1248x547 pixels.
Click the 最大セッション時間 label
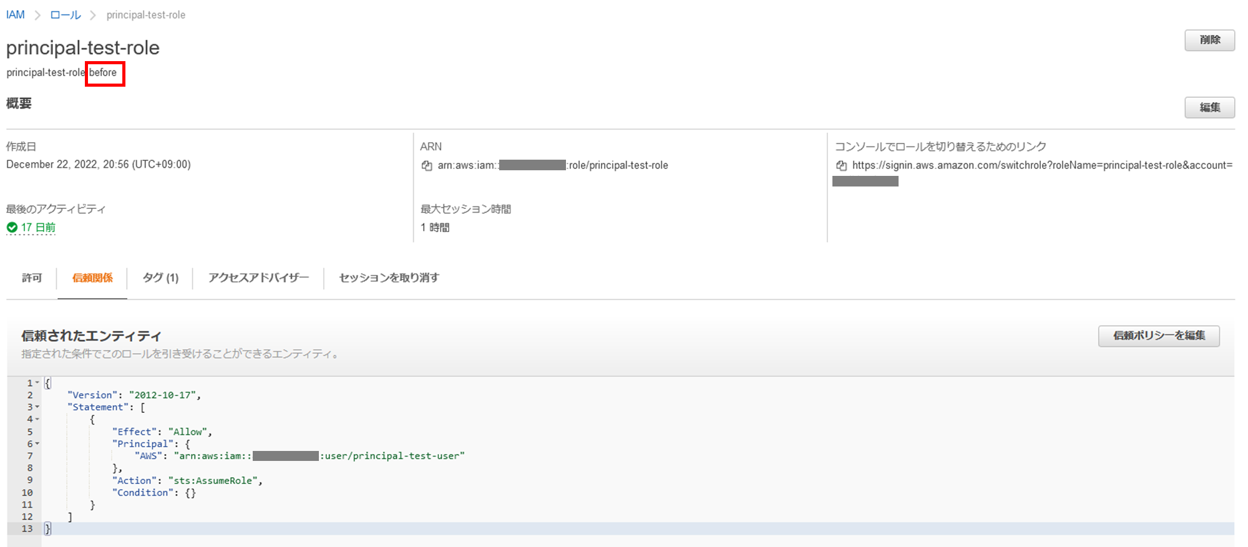pyautogui.click(x=466, y=209)
